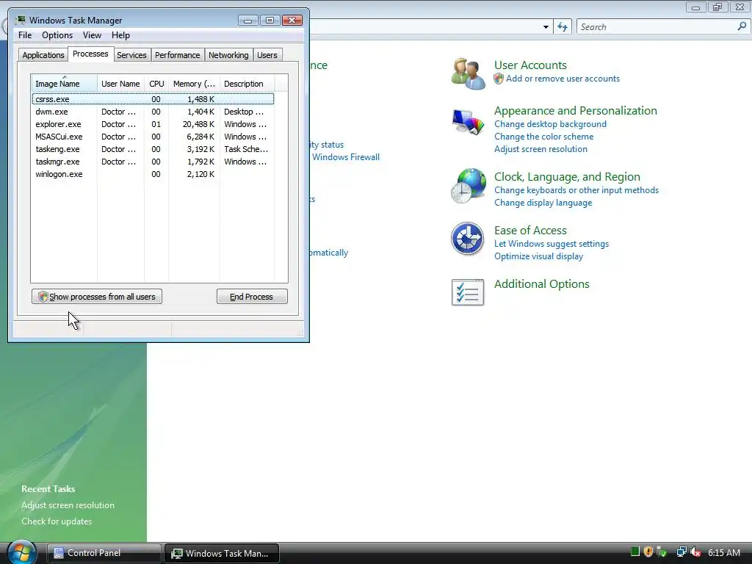
Task: Sort processes by Image Name column
Action: (64, 84)
